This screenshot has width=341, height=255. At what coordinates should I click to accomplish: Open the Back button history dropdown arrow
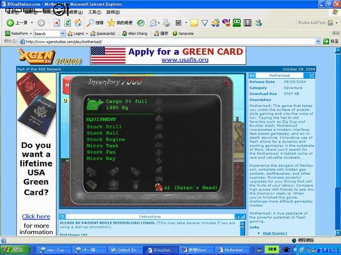click(x=32, y=22)
